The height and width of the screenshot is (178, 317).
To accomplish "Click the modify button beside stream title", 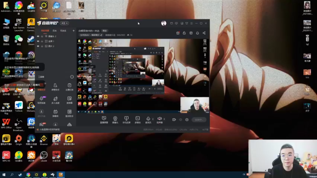I will [x=105, y=31].
